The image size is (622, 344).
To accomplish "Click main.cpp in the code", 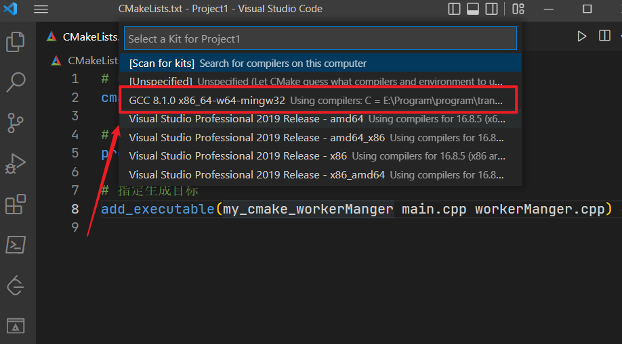I will pyautogui.click(x=434, y=209).
